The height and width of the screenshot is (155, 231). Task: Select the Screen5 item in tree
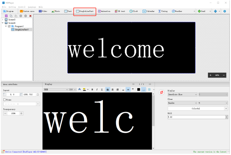[x=12, y=19]
